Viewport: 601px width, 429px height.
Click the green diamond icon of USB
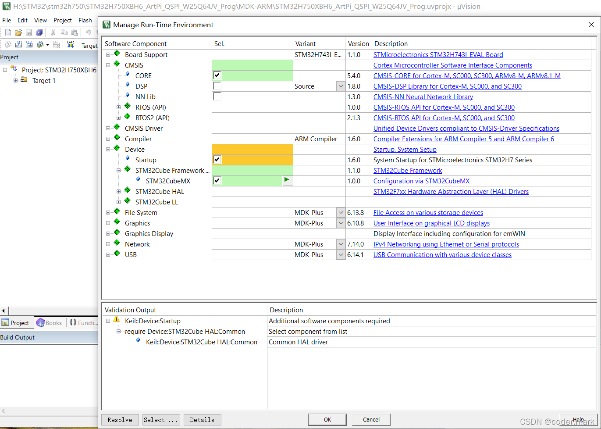(117, 254)
